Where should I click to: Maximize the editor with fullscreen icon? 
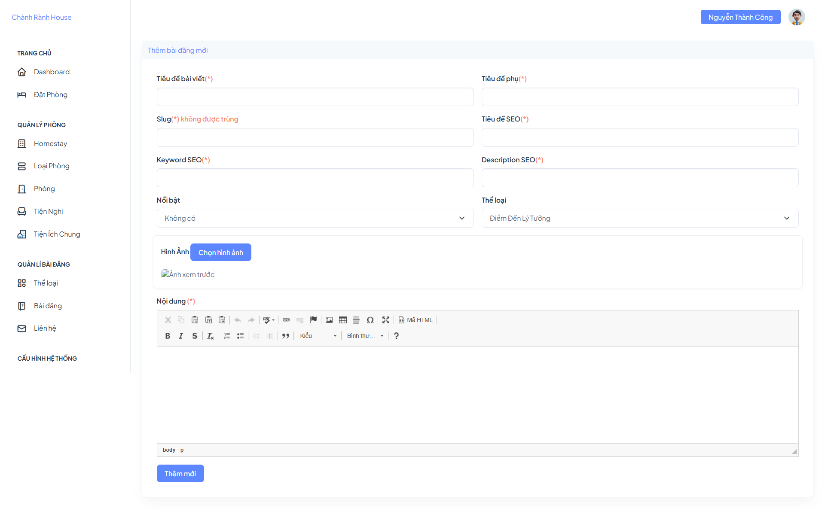click(386, 320)
